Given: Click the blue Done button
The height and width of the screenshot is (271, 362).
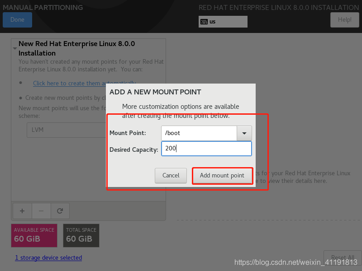Looking at the screenshot, I should click(x=17, y=20).
